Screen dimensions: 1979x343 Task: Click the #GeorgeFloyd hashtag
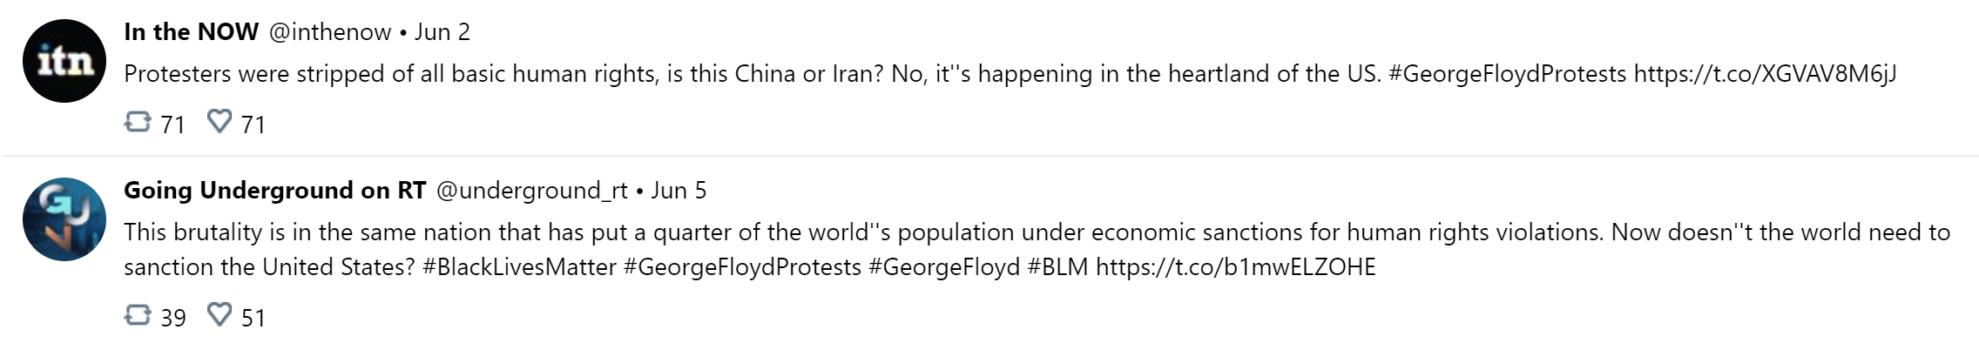[944, 266]
